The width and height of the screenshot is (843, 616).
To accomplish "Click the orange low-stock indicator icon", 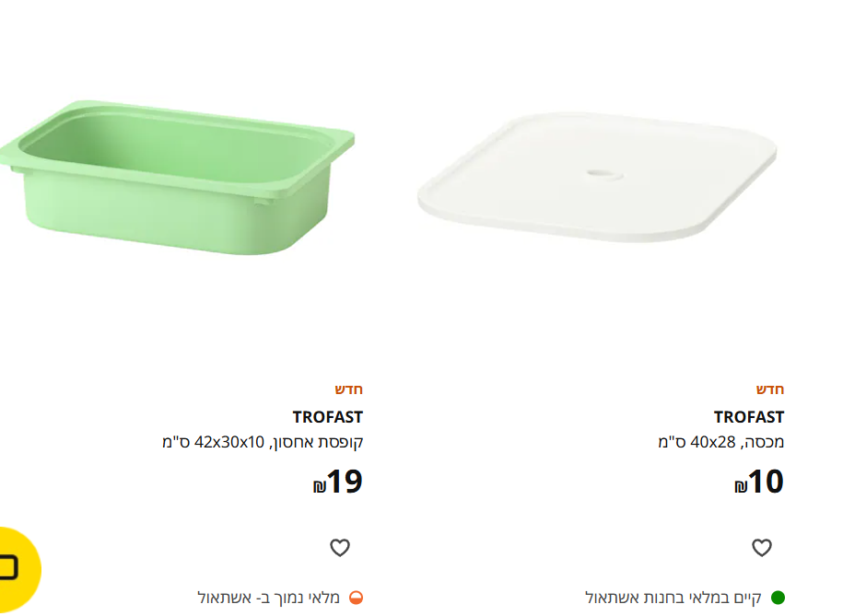I will click(x=356, y=598).
